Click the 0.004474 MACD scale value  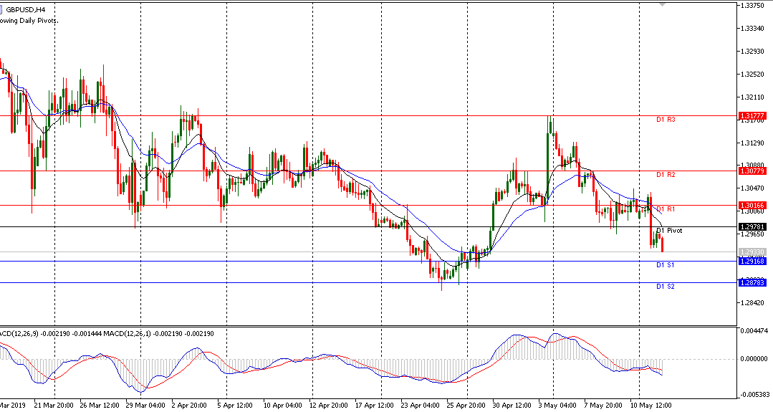pyautogui.click(x=754, y=331)
